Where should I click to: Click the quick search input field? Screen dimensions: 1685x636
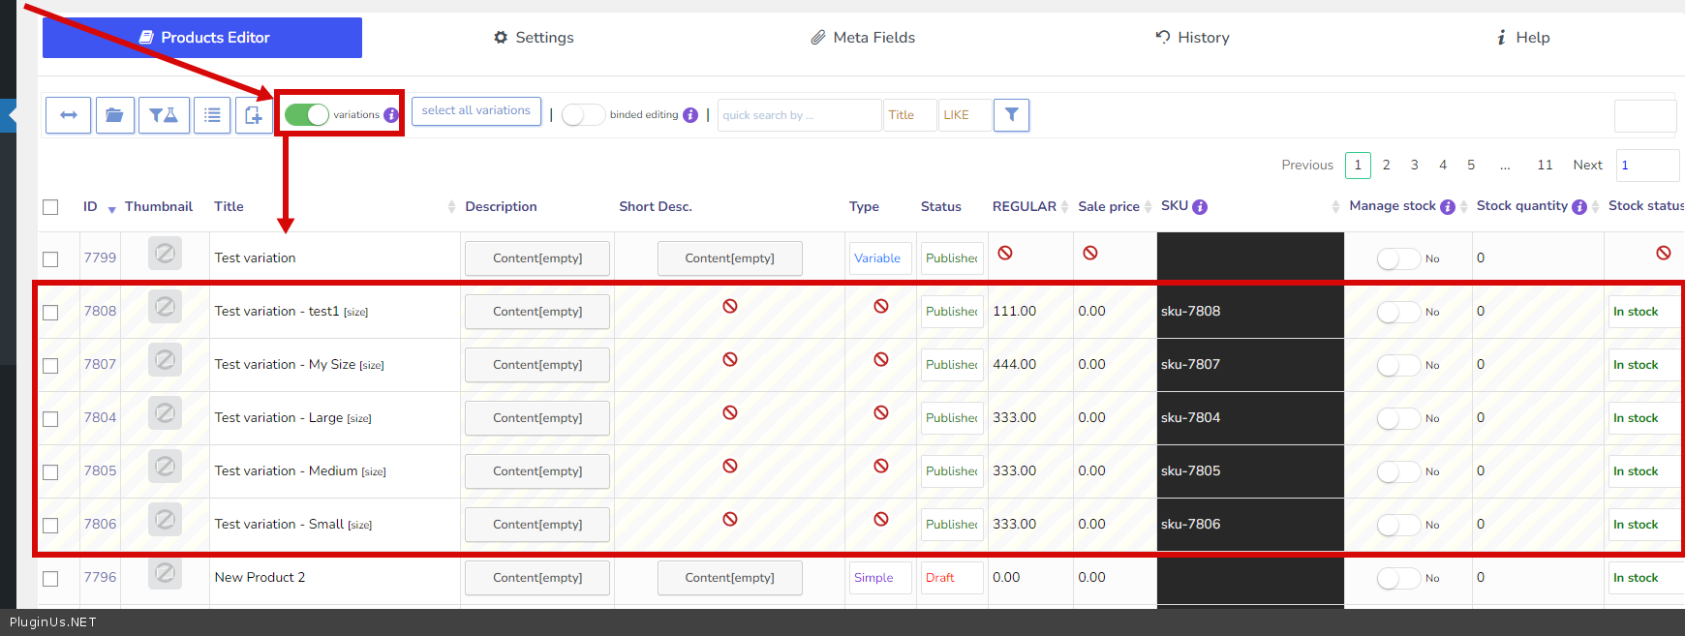(799, 115)
